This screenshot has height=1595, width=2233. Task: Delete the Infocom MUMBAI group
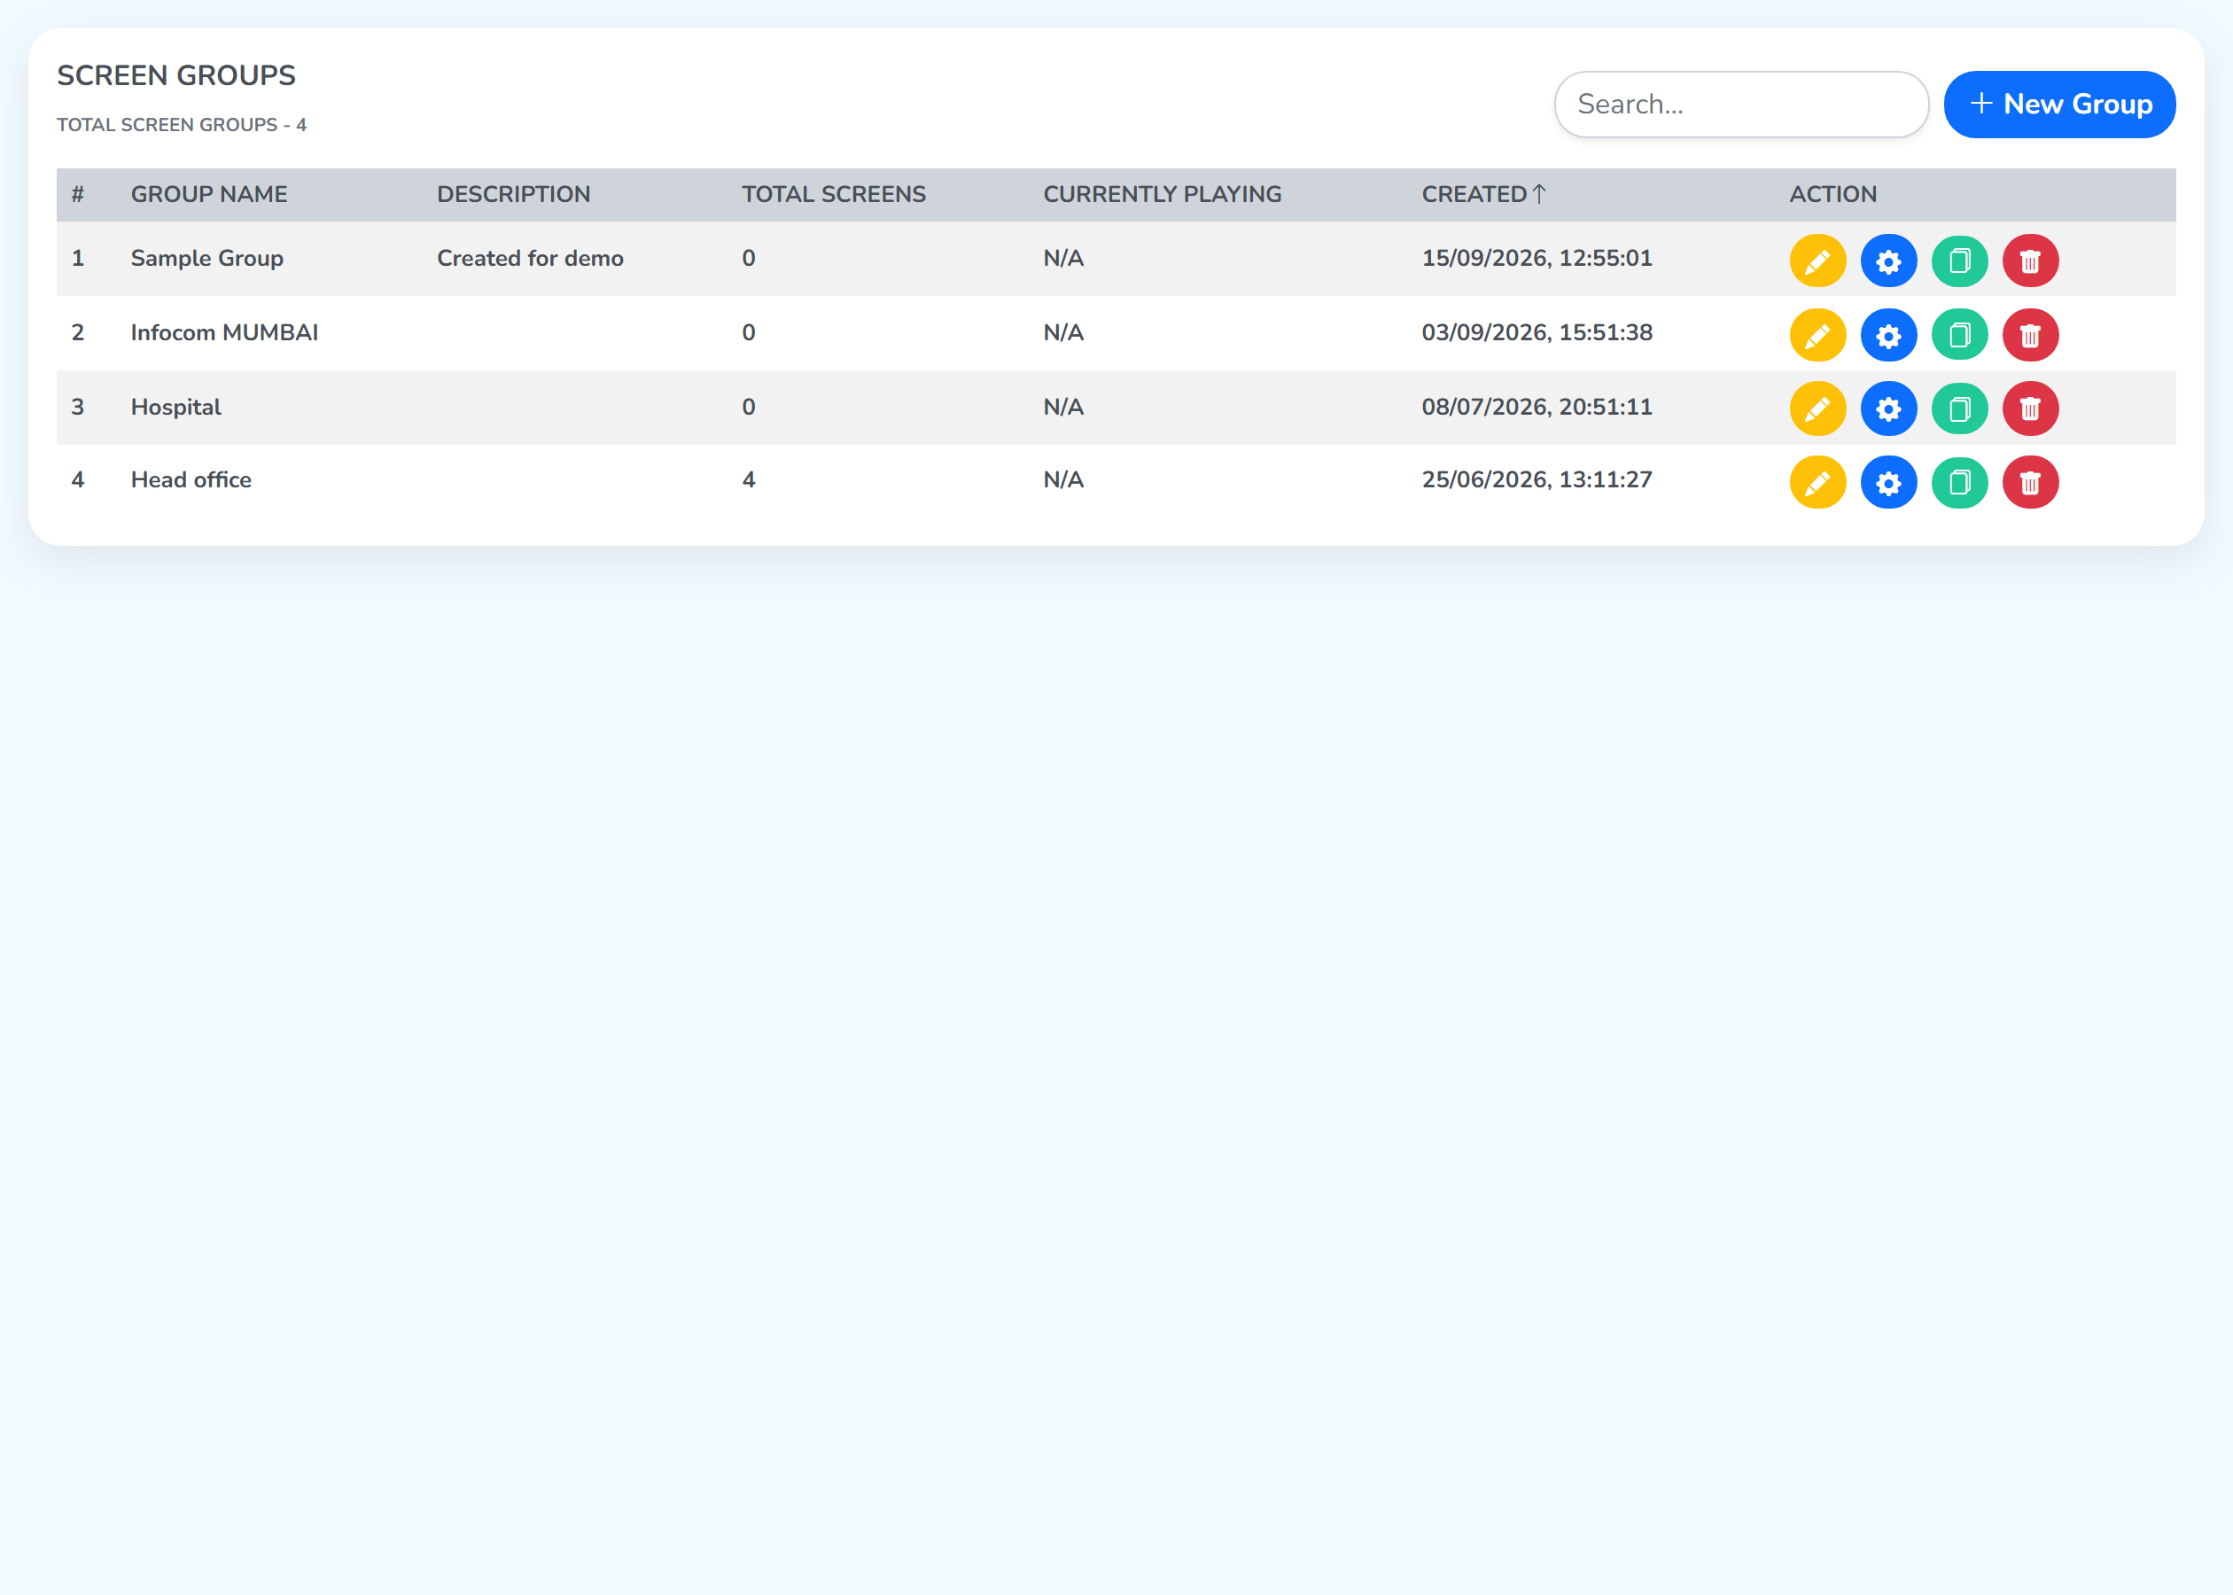[2030, 336]
